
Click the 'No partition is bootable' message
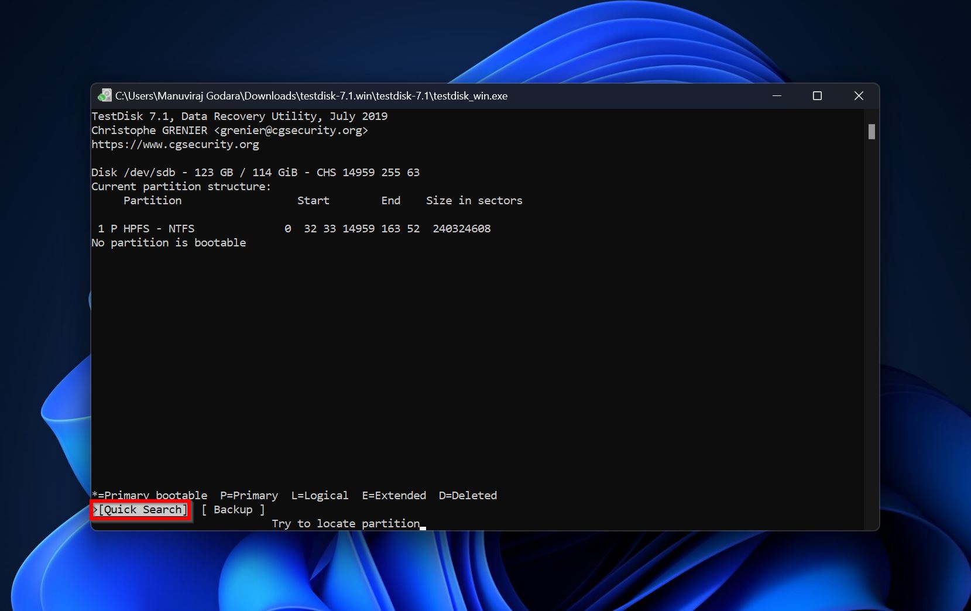(x=169, y=243)
